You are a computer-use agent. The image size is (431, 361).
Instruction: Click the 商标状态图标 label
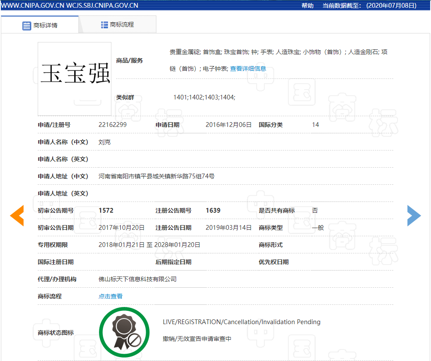pos(56,333)
